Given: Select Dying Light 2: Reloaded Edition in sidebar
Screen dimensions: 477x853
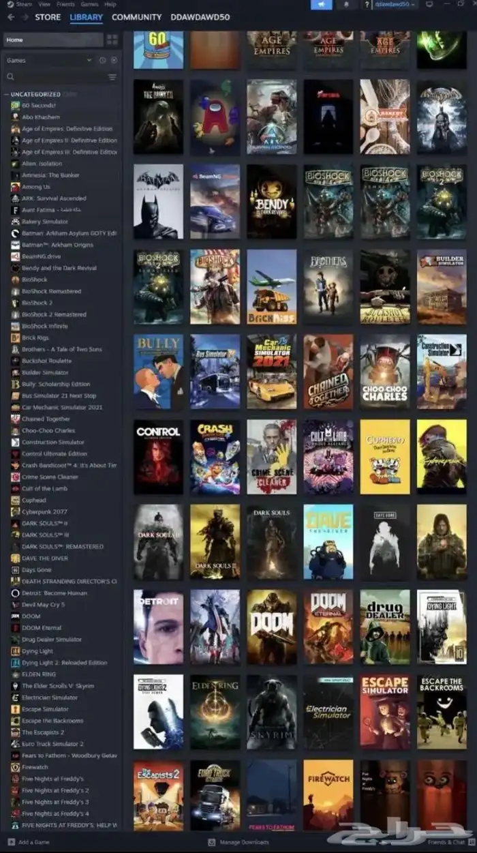Looking at the screenshot, I should click(64, 663).
